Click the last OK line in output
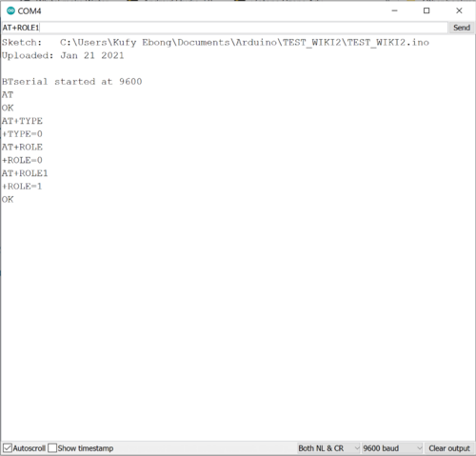The height and width of the screenshot is (456, 476). click(8, 199)
